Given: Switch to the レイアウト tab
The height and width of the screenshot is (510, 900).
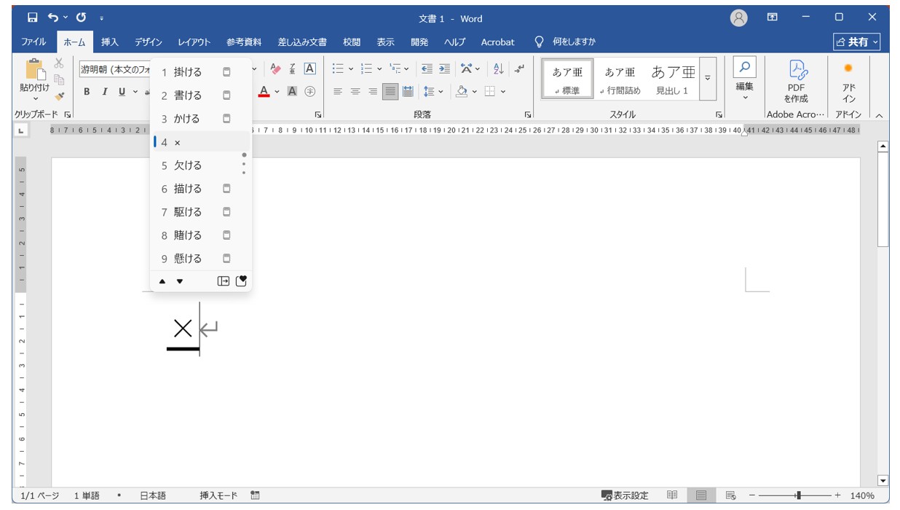Looking at the screenshot, I should [x=194, y=42].
